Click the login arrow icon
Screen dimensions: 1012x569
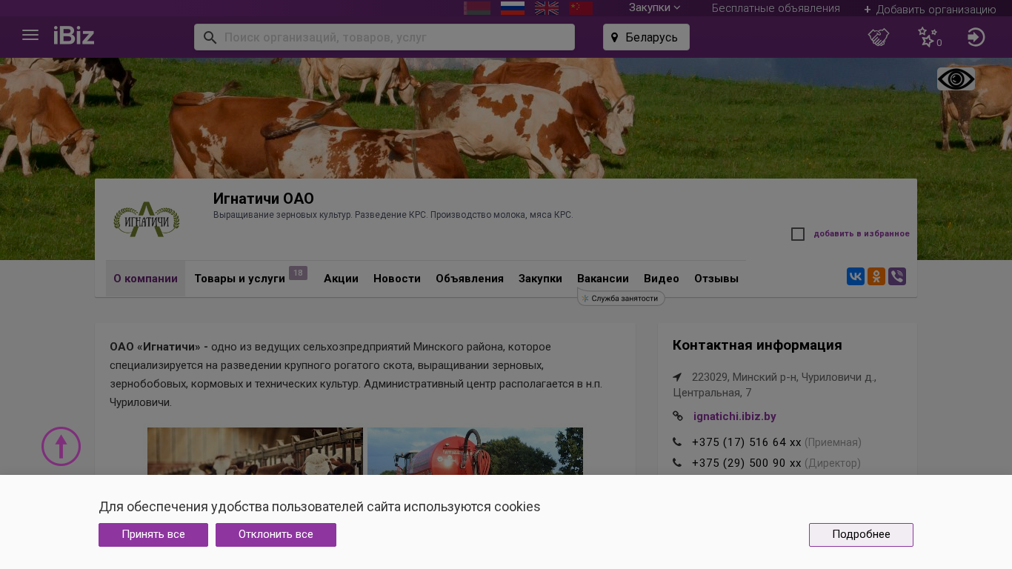point(976,37)
